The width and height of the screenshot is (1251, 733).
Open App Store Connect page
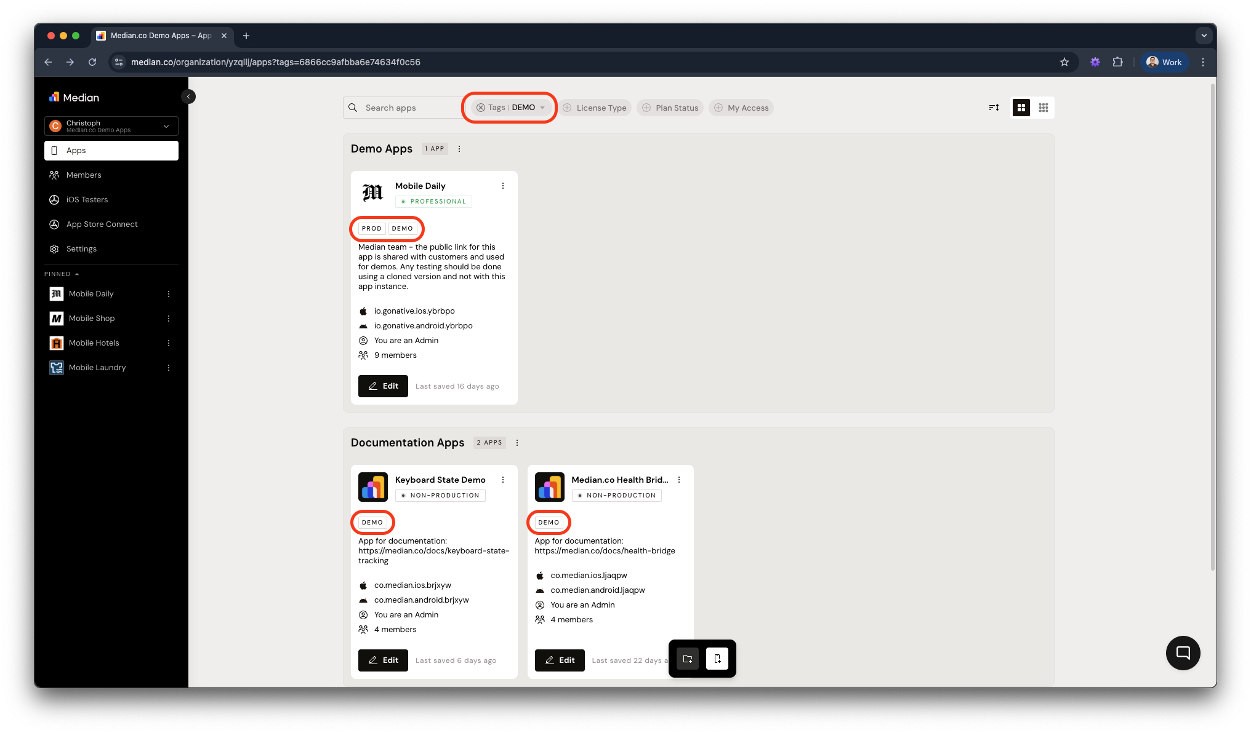(111, 224)
